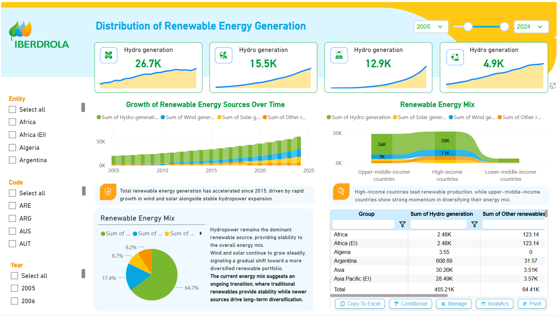This screenshot has height=316, width=559.
Task: Click the pie chart blue legend marker
Action: [135, 234]
